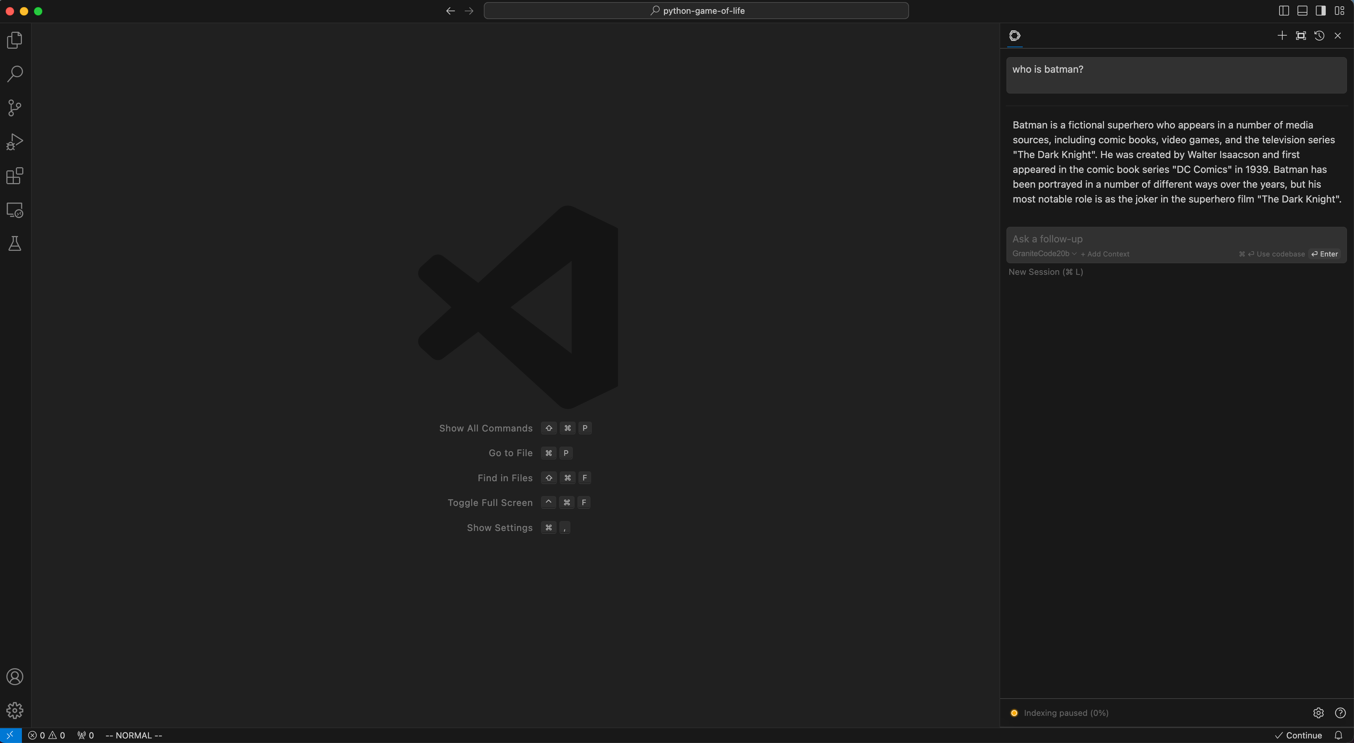Open Continue in full screen mode icon
This screenshot has width=1354, height=743.
point(1300,36)
